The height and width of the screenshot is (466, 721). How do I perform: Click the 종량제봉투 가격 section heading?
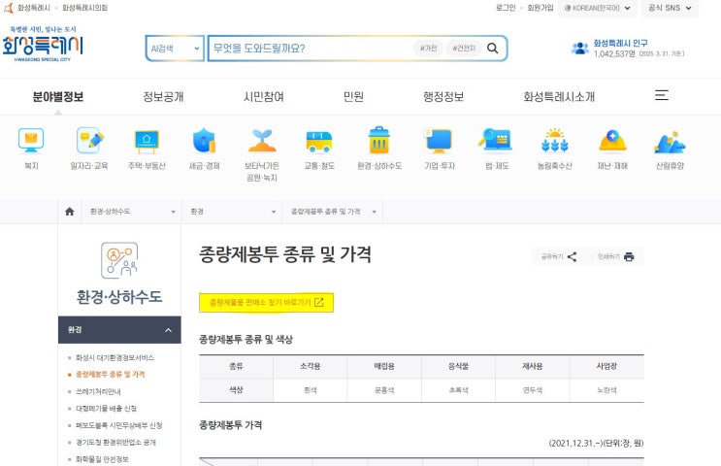[230, 425]
